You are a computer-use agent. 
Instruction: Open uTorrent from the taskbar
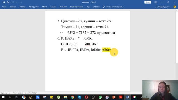59,97
